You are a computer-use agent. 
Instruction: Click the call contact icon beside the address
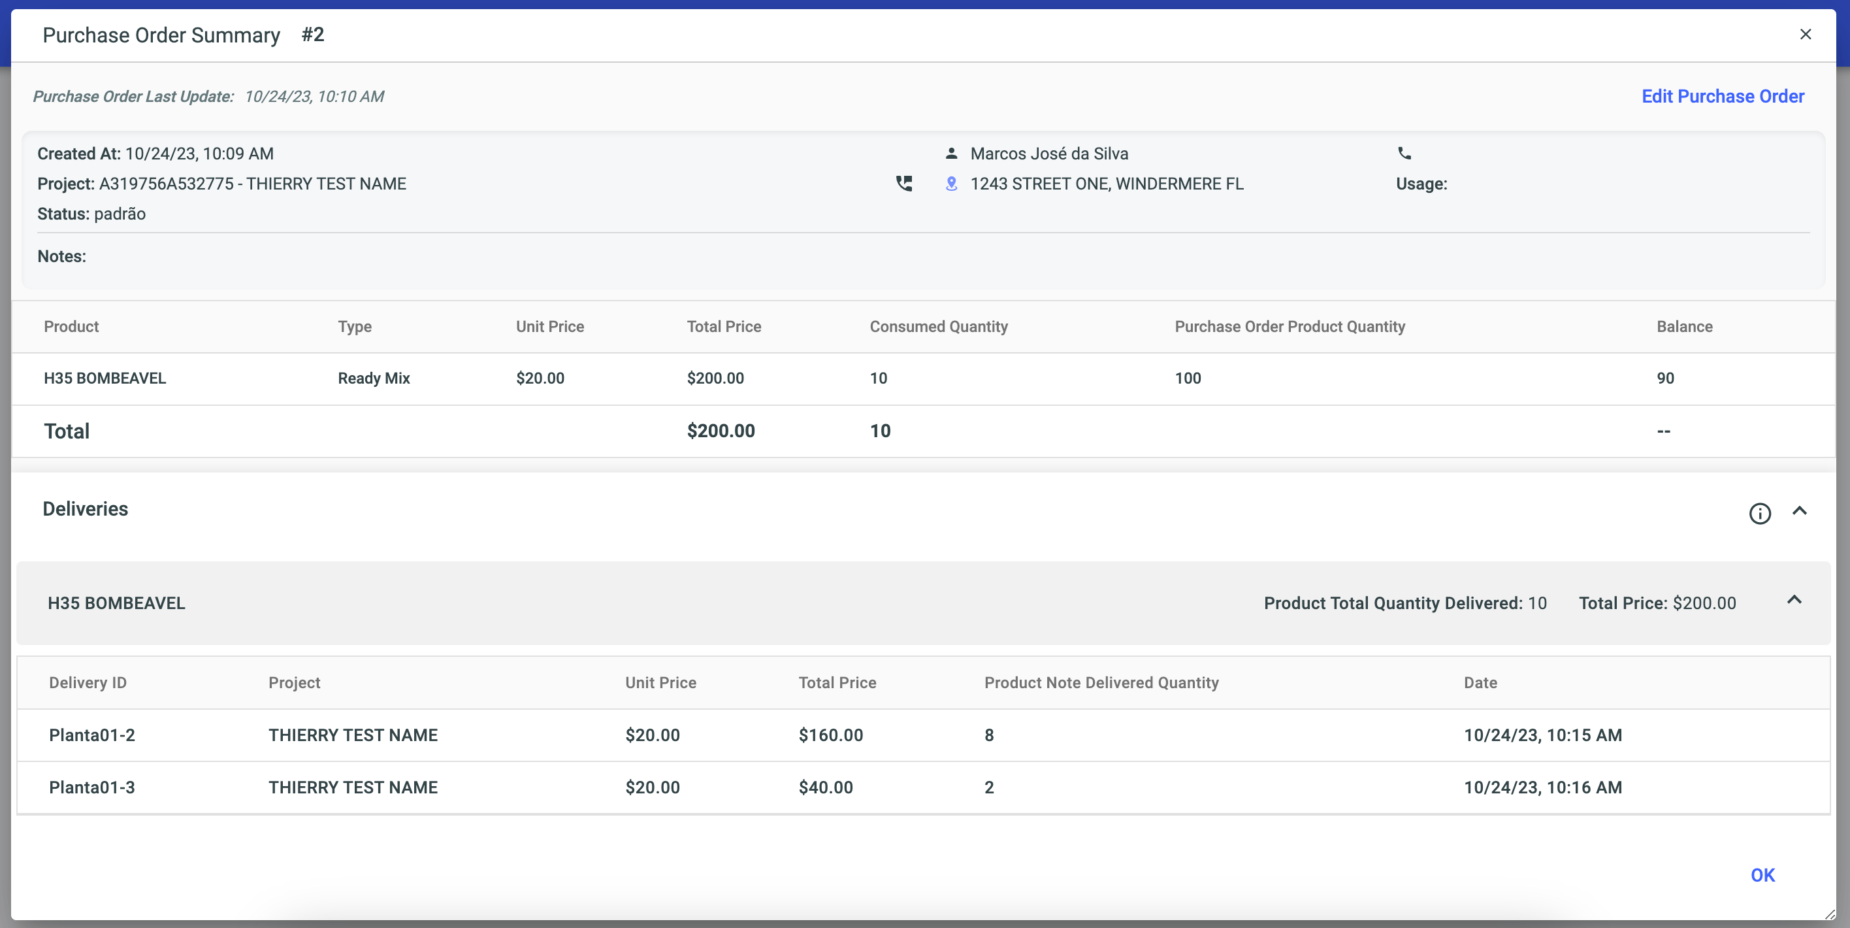click(904, 184)
